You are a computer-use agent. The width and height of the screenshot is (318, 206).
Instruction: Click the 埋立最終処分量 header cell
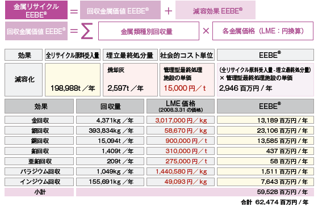130,55
